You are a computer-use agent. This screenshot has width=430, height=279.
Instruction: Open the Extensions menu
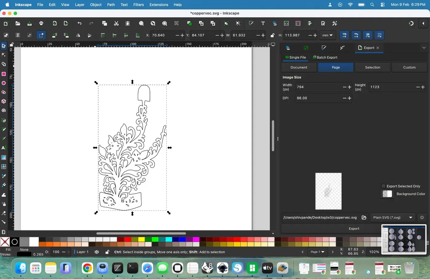point(159,5)
